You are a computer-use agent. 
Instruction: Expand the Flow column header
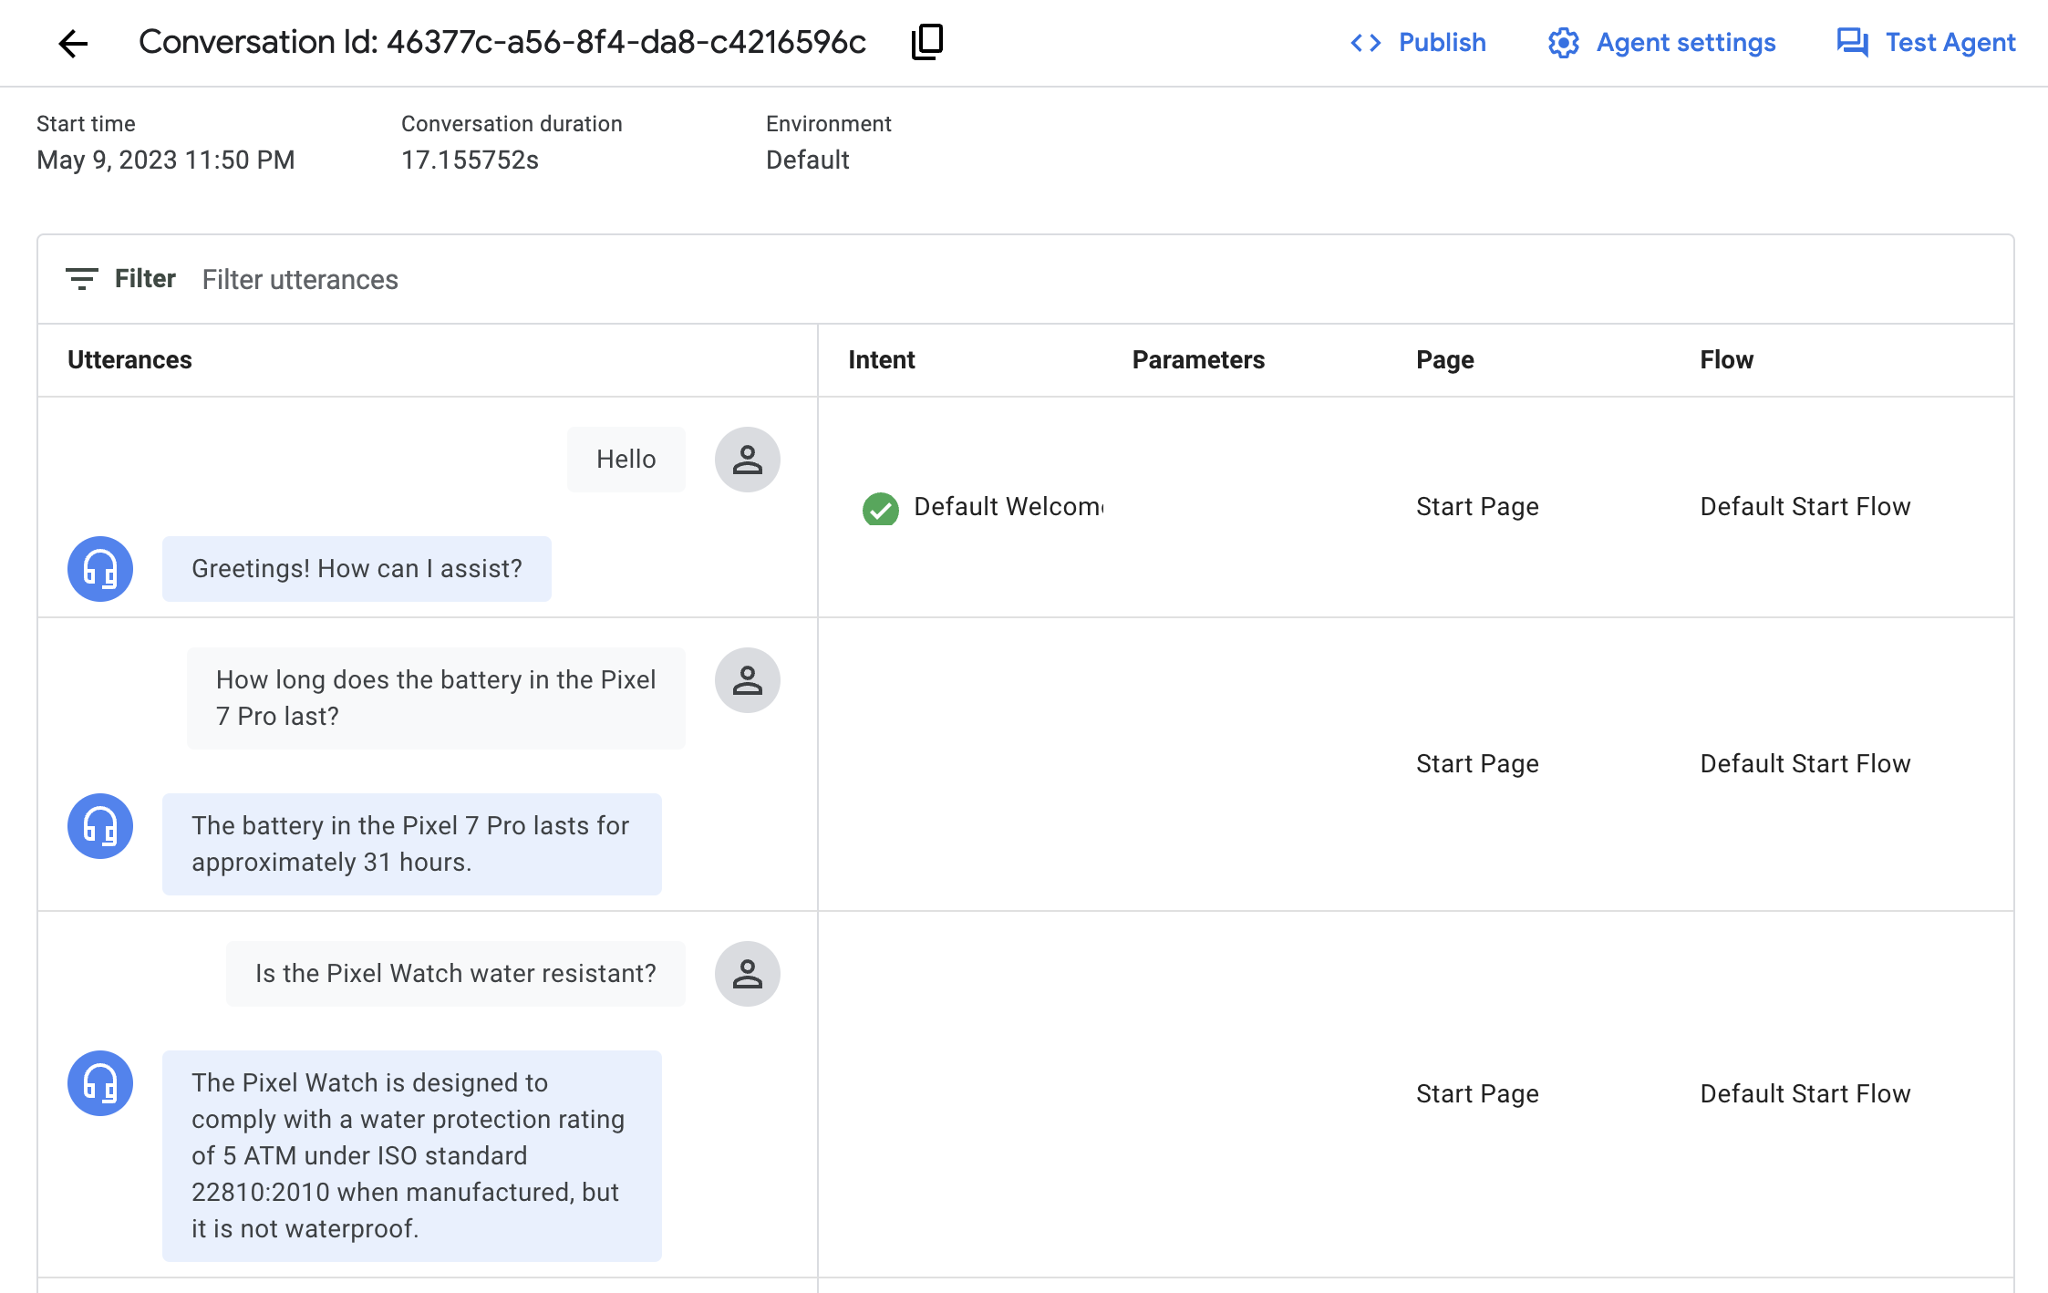click(x=1726, y=359)
